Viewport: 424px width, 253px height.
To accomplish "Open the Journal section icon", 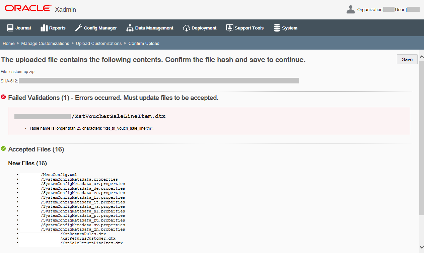I will [10, 28].
